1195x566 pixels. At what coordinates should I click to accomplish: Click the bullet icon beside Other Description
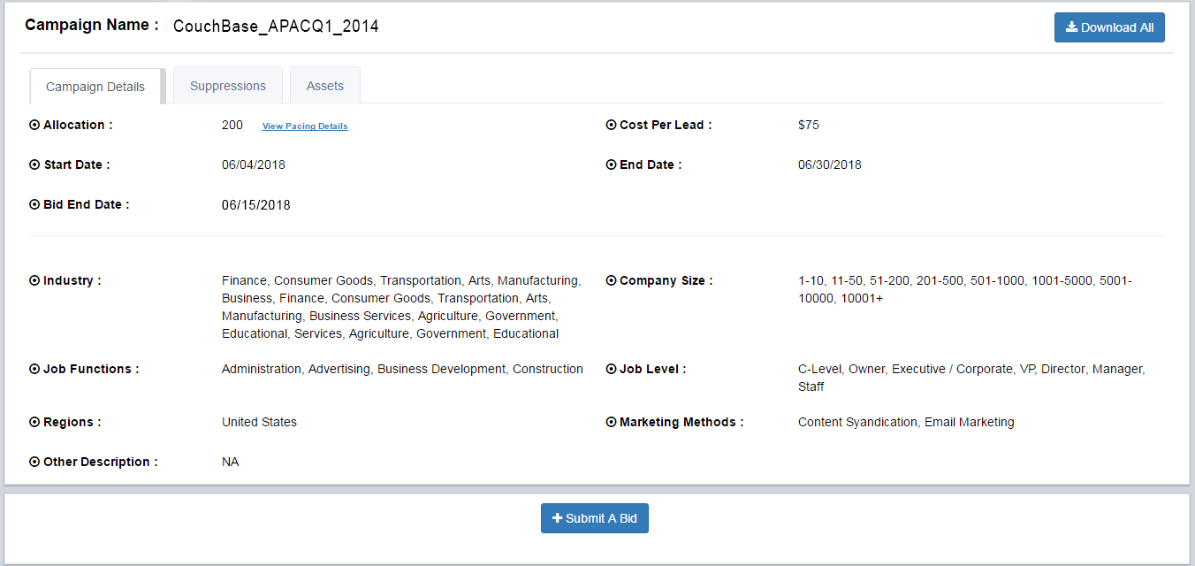(x=34, y=462)
